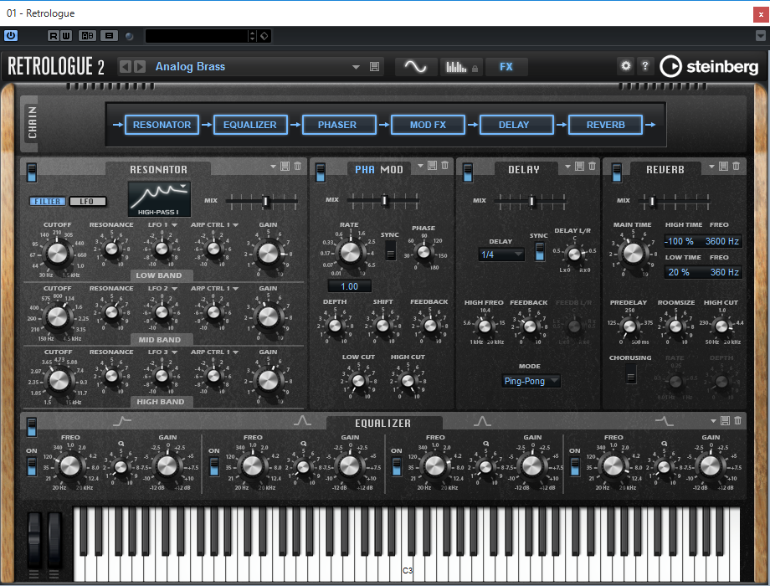The width and height of the screenshot is (770, 586).
Task: Save the Resonator module preset
Action: (x=285, y=166)
